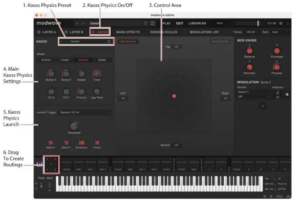Viewport: 293px width, 201px height.
Task: Open the LIBRARIAN view
Action: 197,23
